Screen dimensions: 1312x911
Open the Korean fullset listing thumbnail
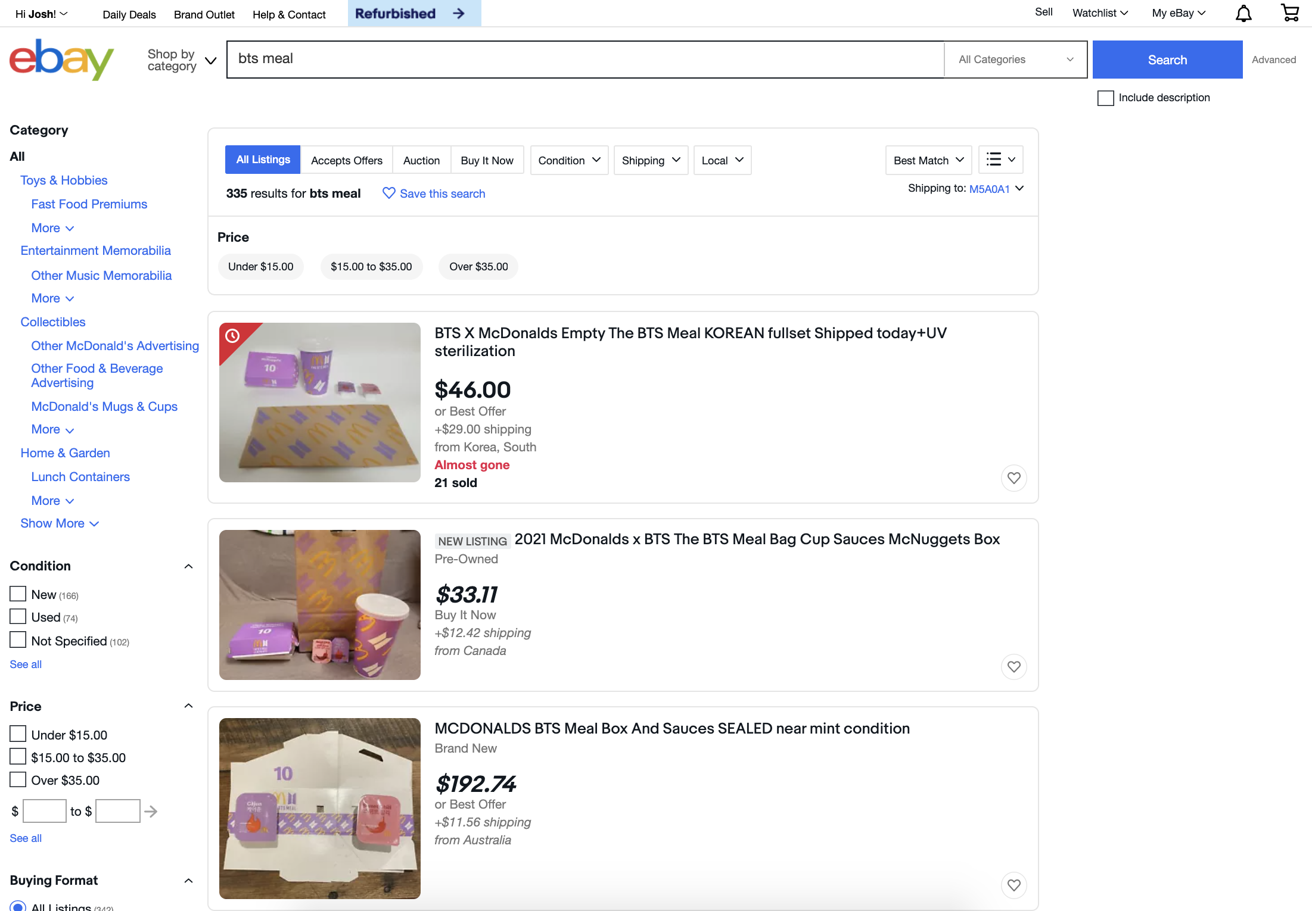[x=320, y=403]
